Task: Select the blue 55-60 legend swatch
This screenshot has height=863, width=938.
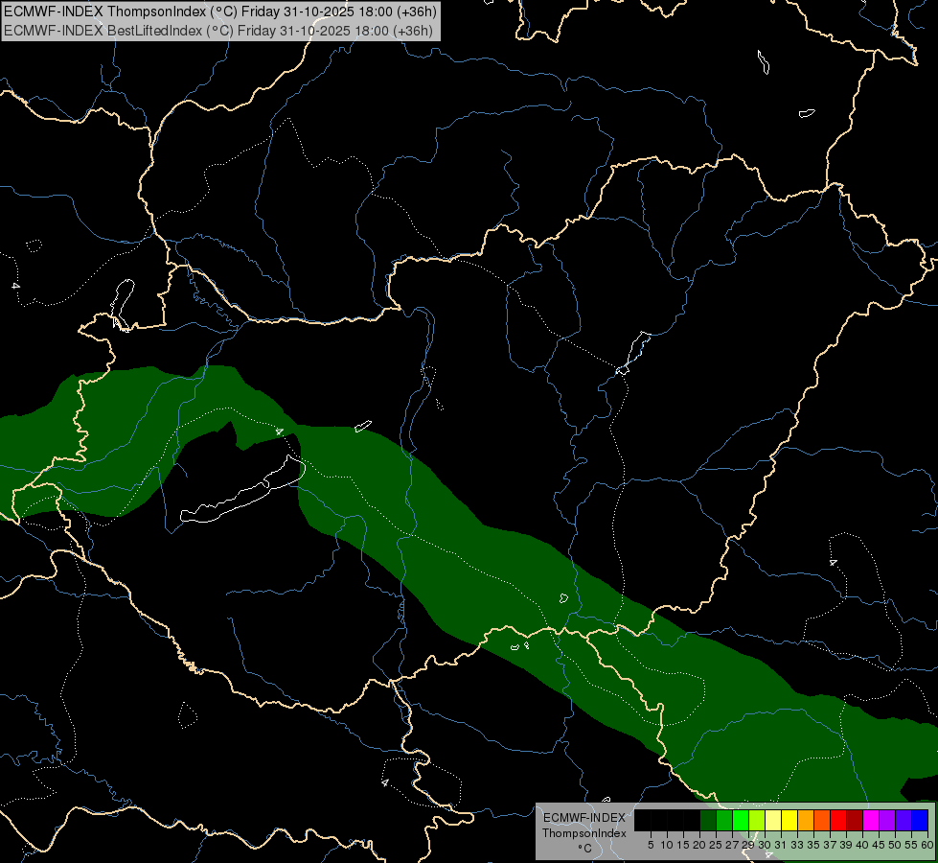Action: click(920, 820)
